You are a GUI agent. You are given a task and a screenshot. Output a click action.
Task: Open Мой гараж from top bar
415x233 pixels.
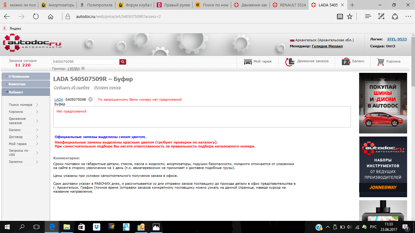click(258, 62)
